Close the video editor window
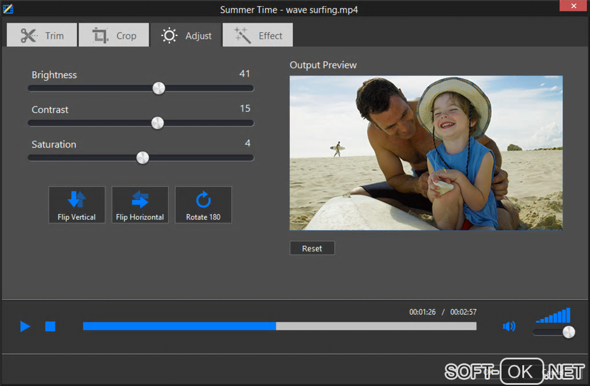The image size is (590, 386). 573,6
